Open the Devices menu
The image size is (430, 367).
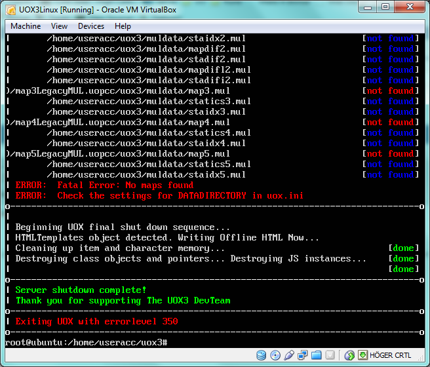pos(91,26)
